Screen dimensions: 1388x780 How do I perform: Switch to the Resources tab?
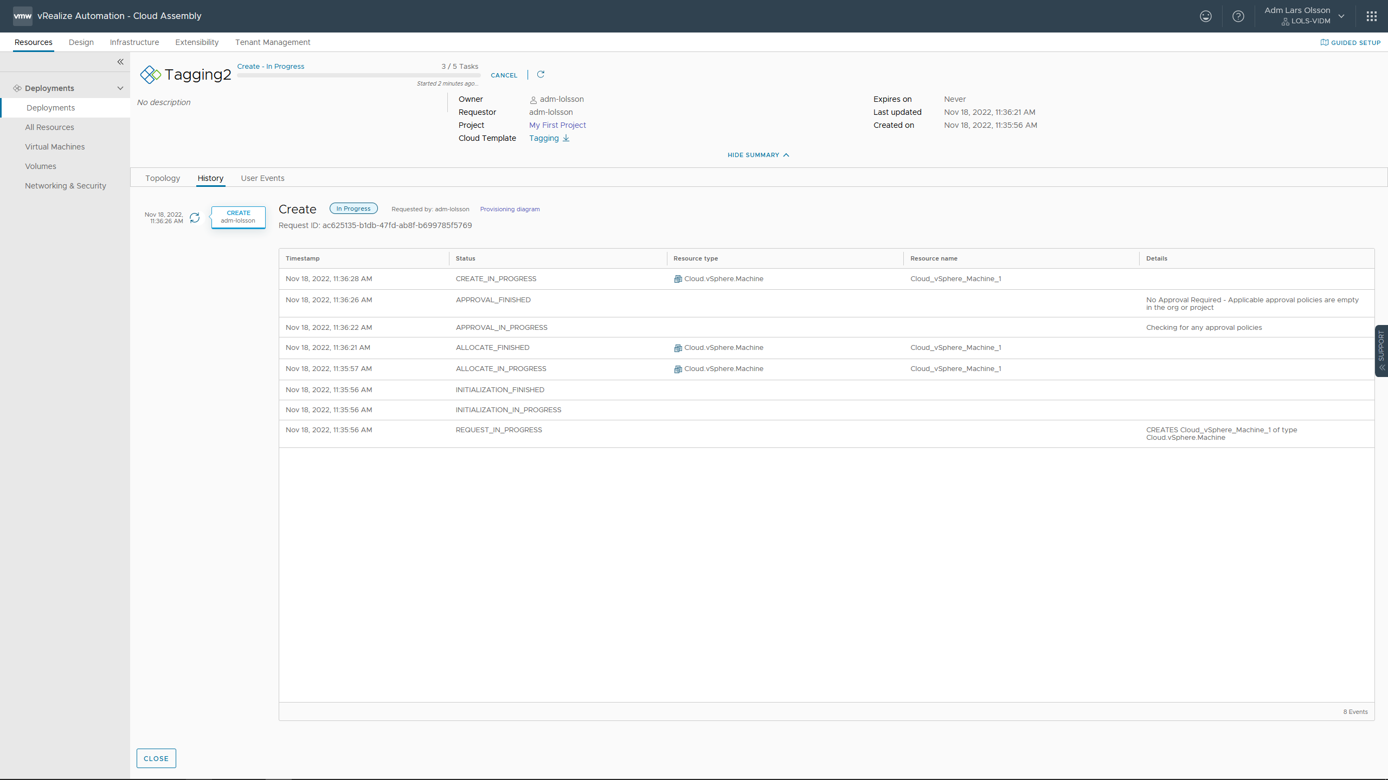pos(34,42)
